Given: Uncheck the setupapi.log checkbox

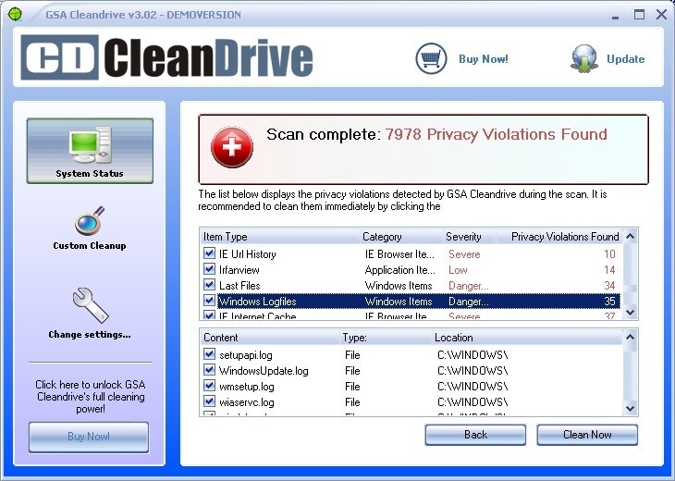Looking at the screenshot, I should (x=209, y=354).
